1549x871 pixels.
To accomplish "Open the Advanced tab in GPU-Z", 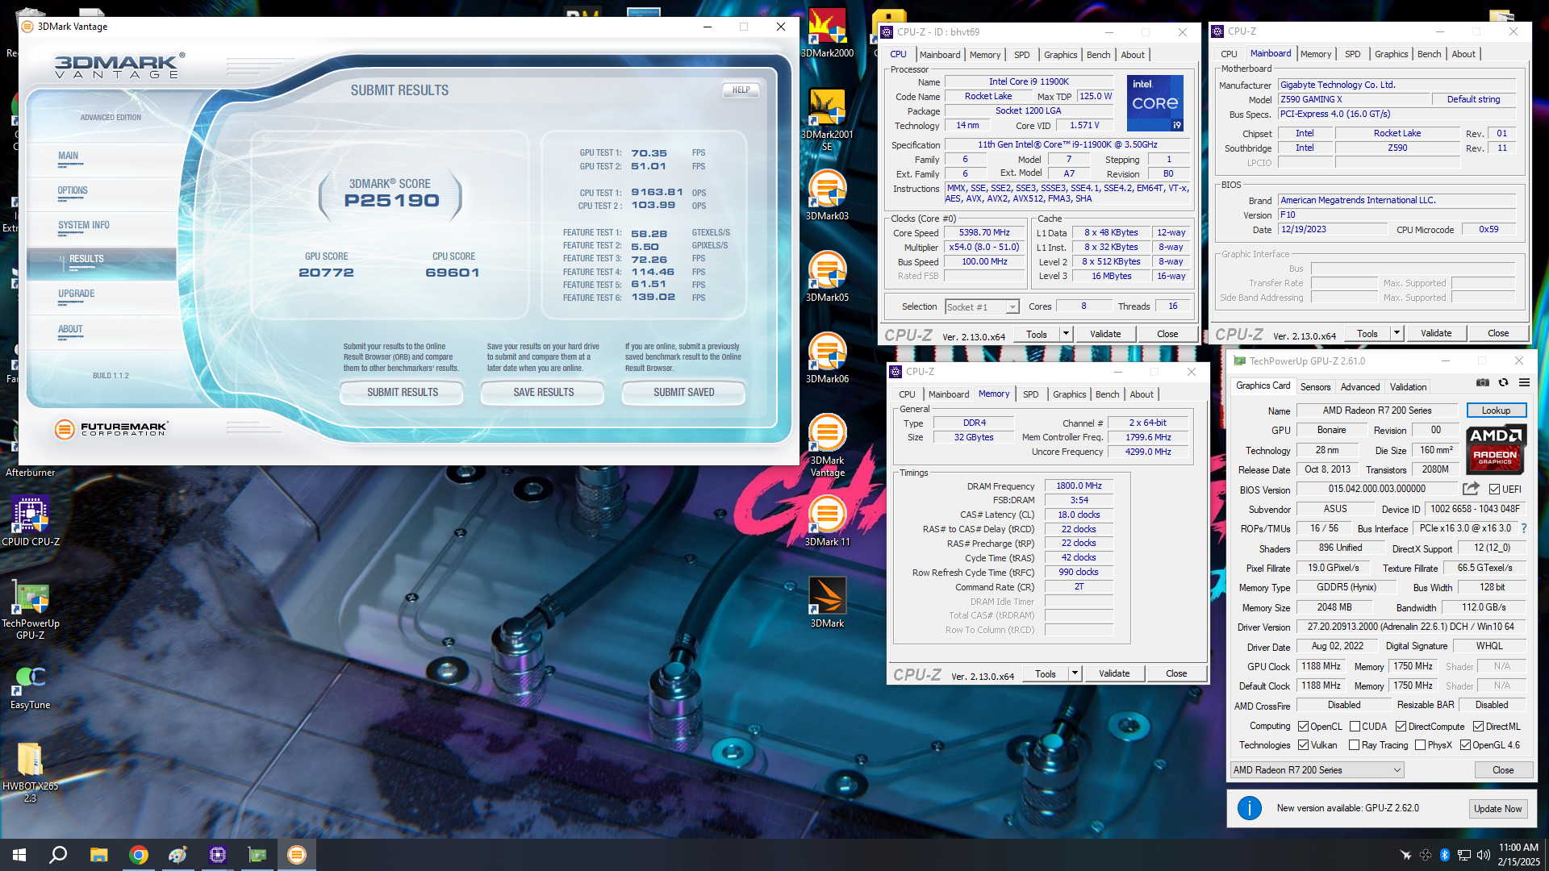I will (1359, 387).
